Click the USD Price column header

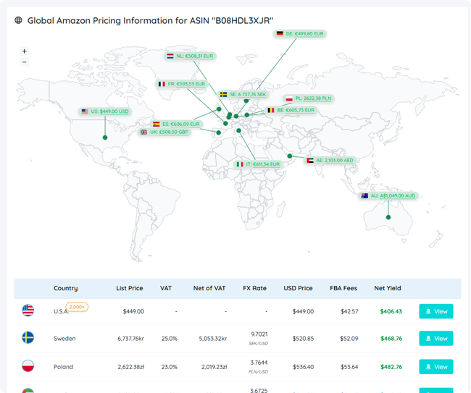(x=298, y=288)
